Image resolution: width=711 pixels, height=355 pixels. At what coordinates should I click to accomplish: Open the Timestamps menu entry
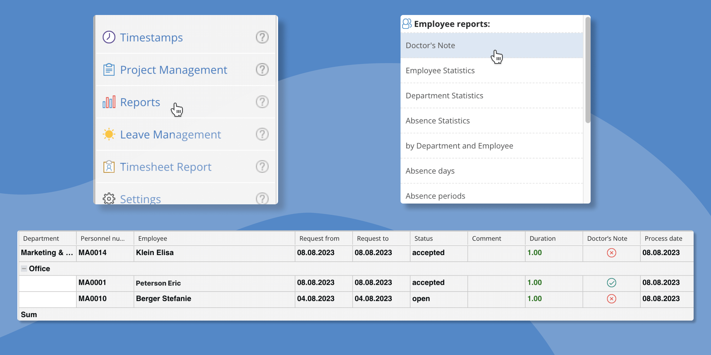click(185, 37)
